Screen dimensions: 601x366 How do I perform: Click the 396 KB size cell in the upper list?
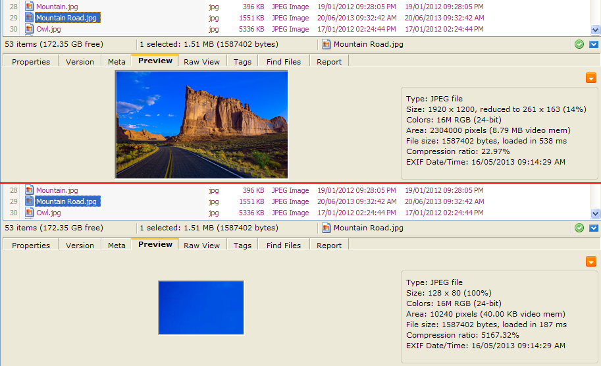(253, 7)
